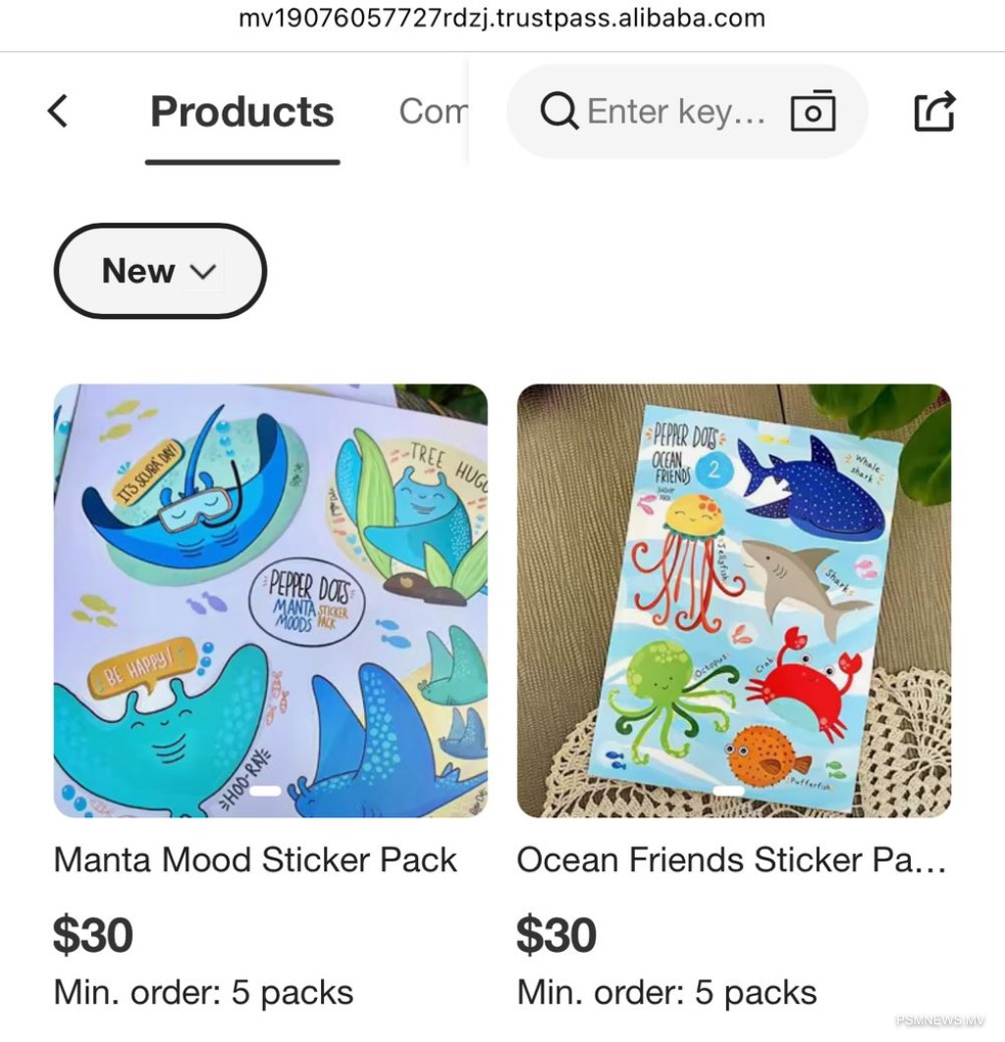
Task: Click the Manta Mood image slide indicator
Action: [265, 790]
